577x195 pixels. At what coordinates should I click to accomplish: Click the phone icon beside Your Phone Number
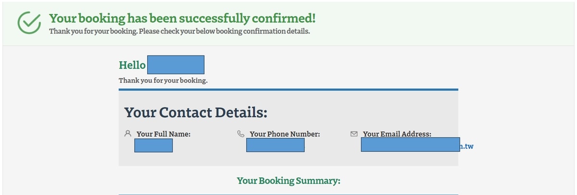pyautogui.click(x=241, y=134)
